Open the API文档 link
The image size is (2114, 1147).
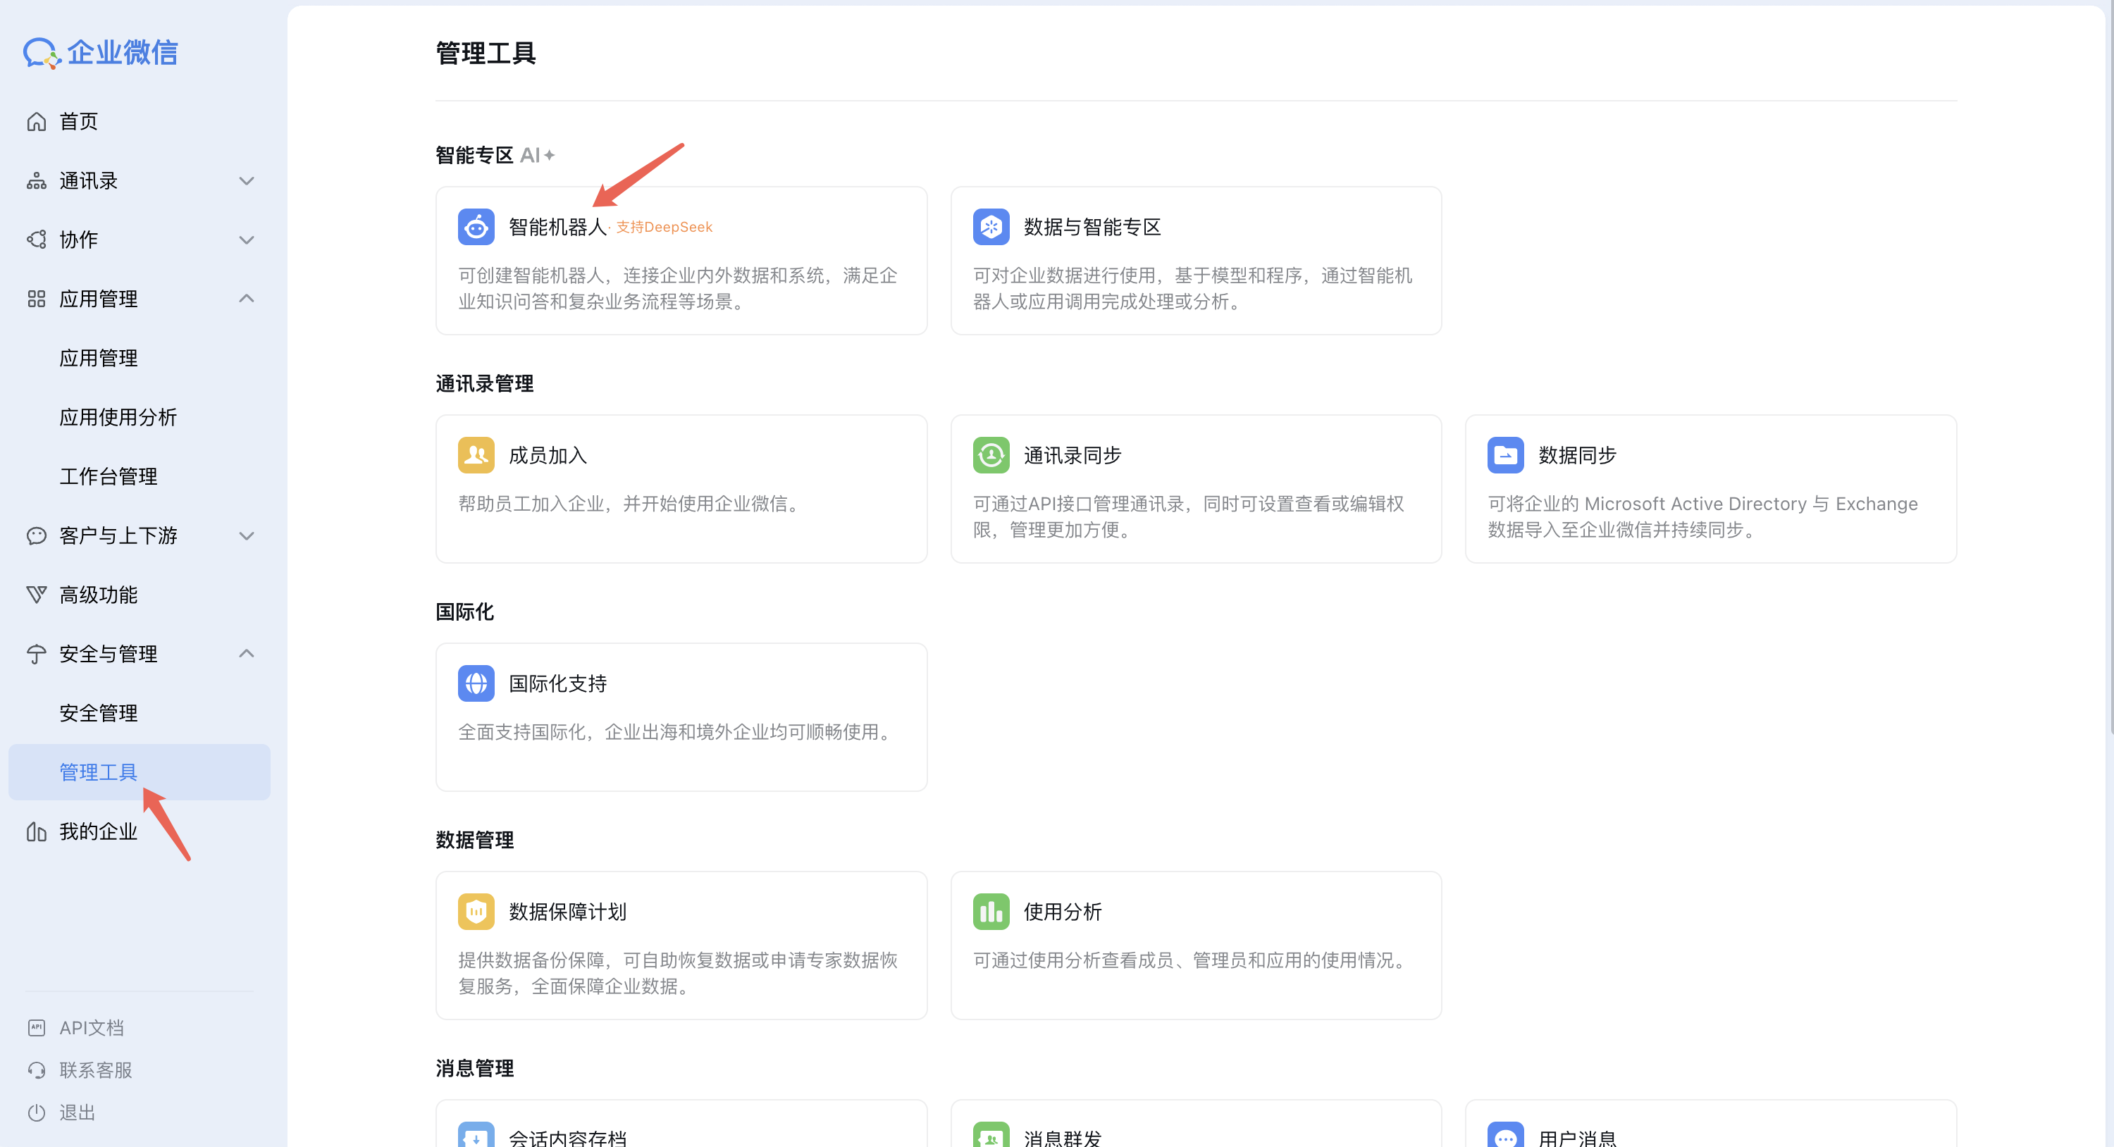pos(90,1028)
